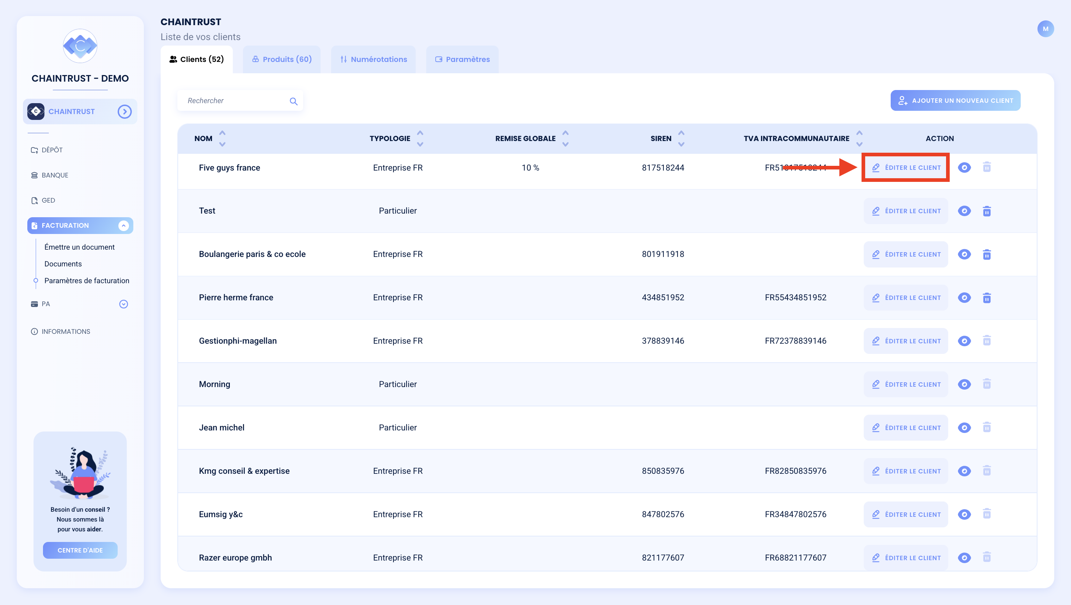Click Ajouter un nouveau client button

(x=955, y=101)
